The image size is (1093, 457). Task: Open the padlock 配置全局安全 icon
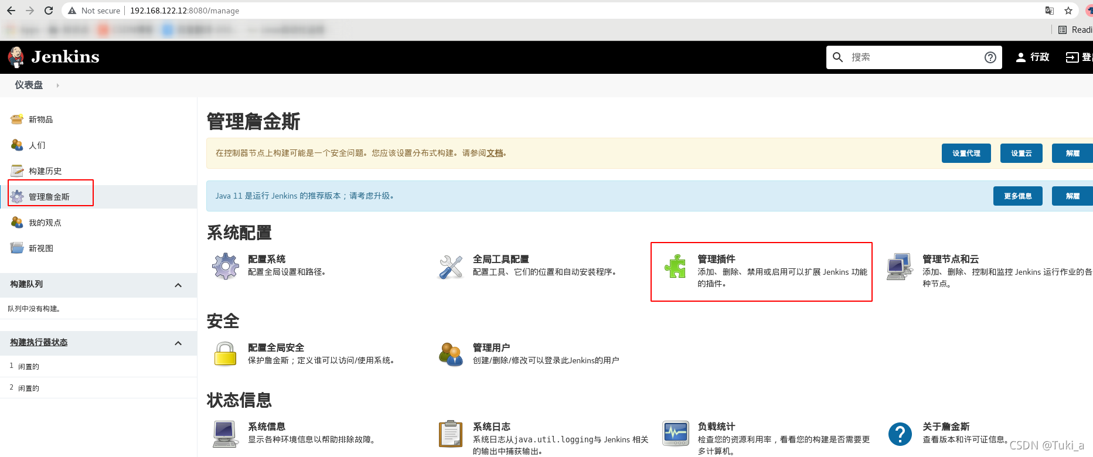tap(225, 354)
